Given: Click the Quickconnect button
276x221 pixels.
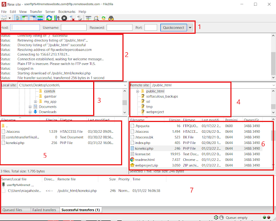Looking at the screenshot, I should (x=173, y=28).
